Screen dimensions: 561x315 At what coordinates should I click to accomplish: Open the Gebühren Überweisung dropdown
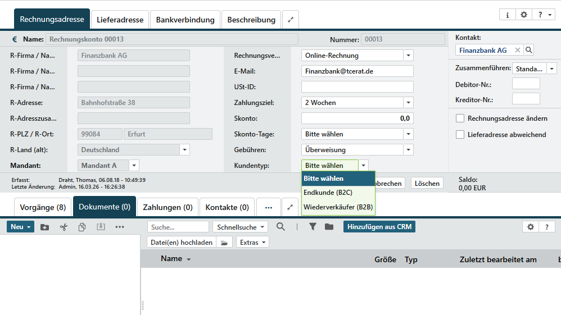(x=408, y=150)
